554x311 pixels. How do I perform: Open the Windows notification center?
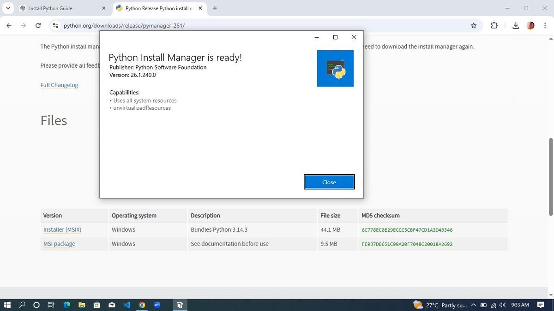541,305
